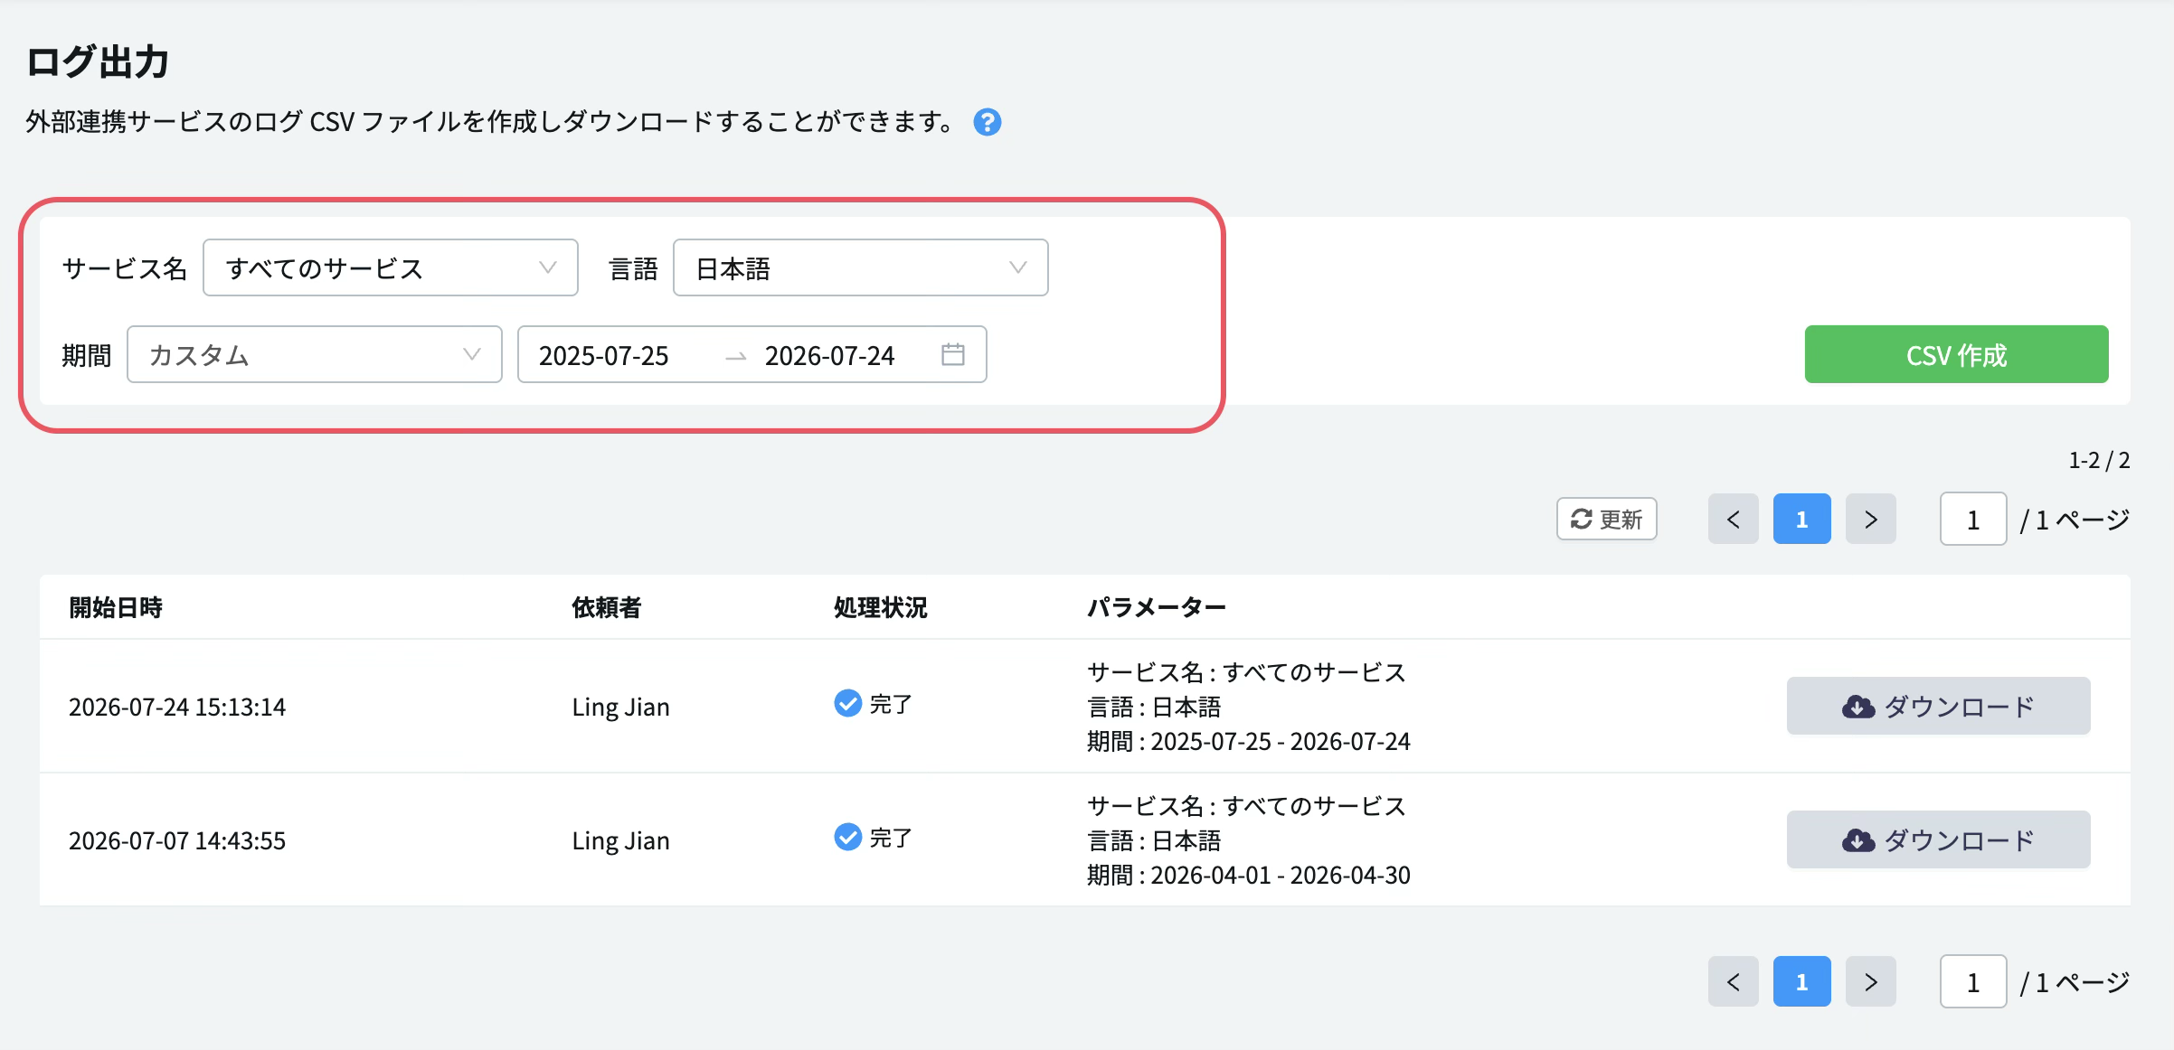Click Ling Jian in the 2026-07-24 row

[x=620, y=707]
